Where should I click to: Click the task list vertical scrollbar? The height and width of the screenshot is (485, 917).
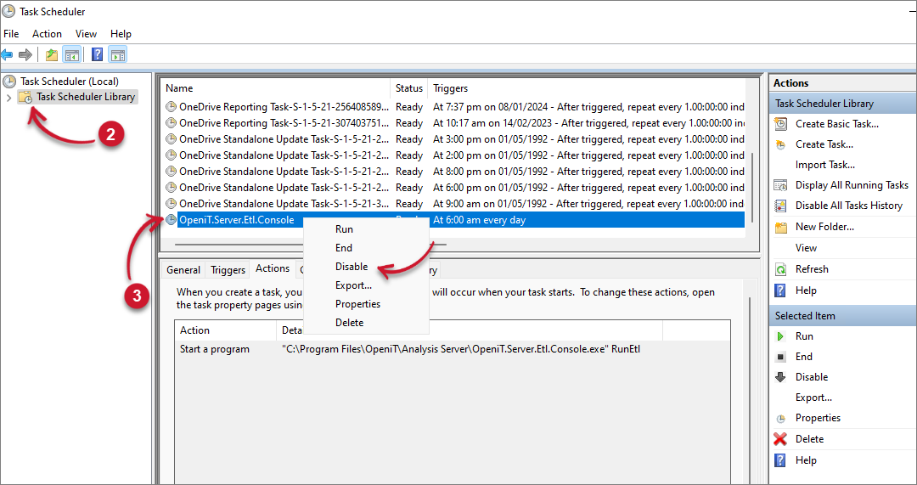751,187
